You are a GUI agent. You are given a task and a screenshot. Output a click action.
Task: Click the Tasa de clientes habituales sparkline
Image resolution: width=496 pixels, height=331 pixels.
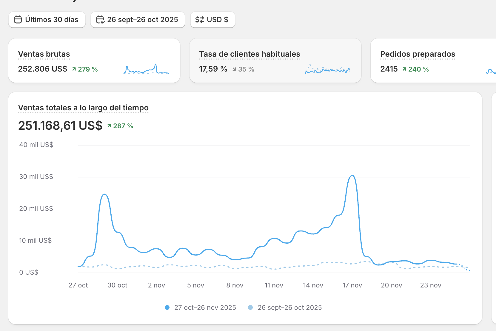coord(327,69)
